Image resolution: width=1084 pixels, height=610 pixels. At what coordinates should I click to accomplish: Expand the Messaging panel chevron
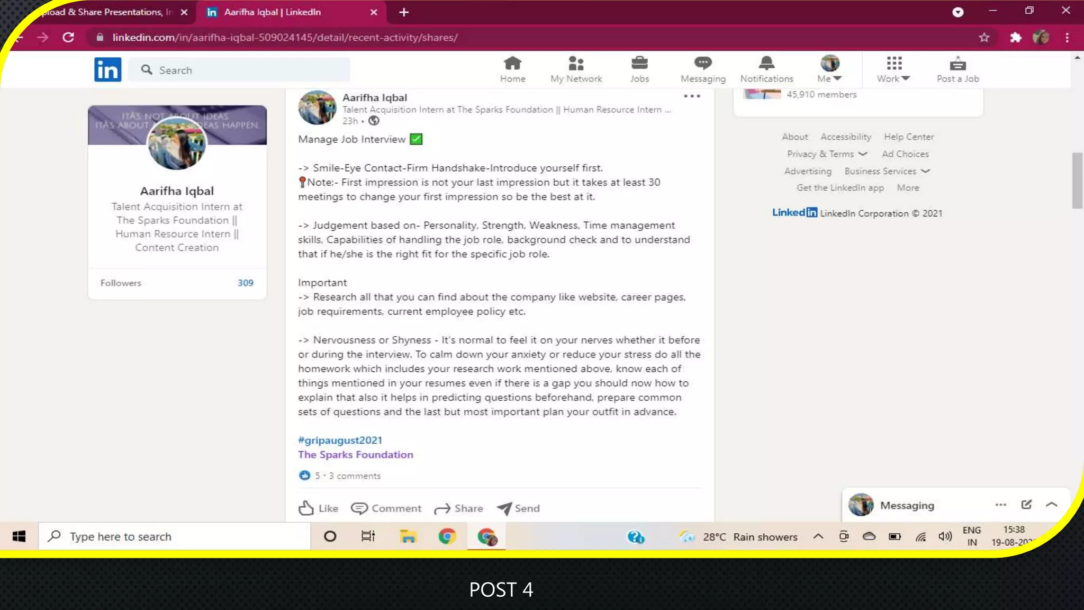1052,505
